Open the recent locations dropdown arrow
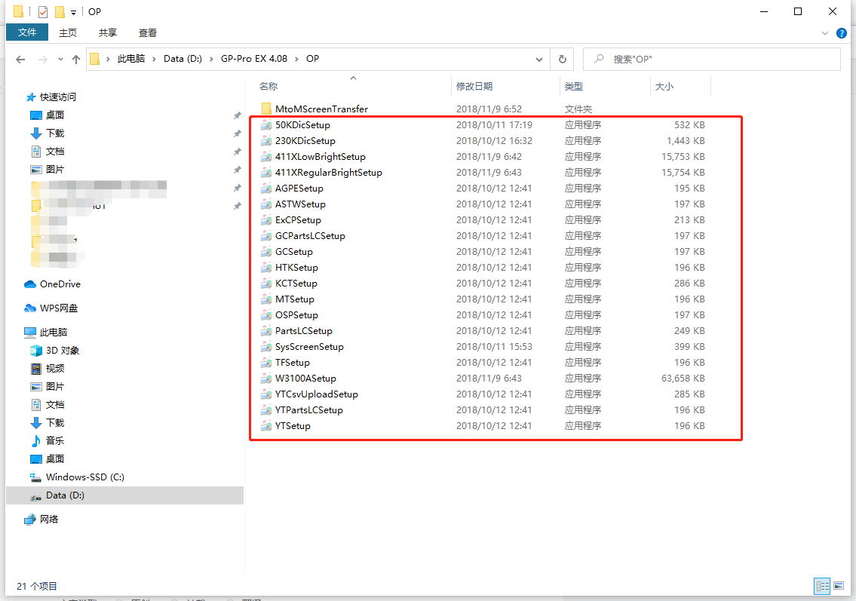Viewport: 856px width, 601px height. (x=60, y=59)
